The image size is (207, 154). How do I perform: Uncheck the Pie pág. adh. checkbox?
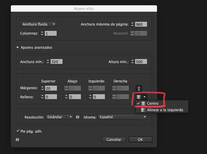tap(18, 131)
